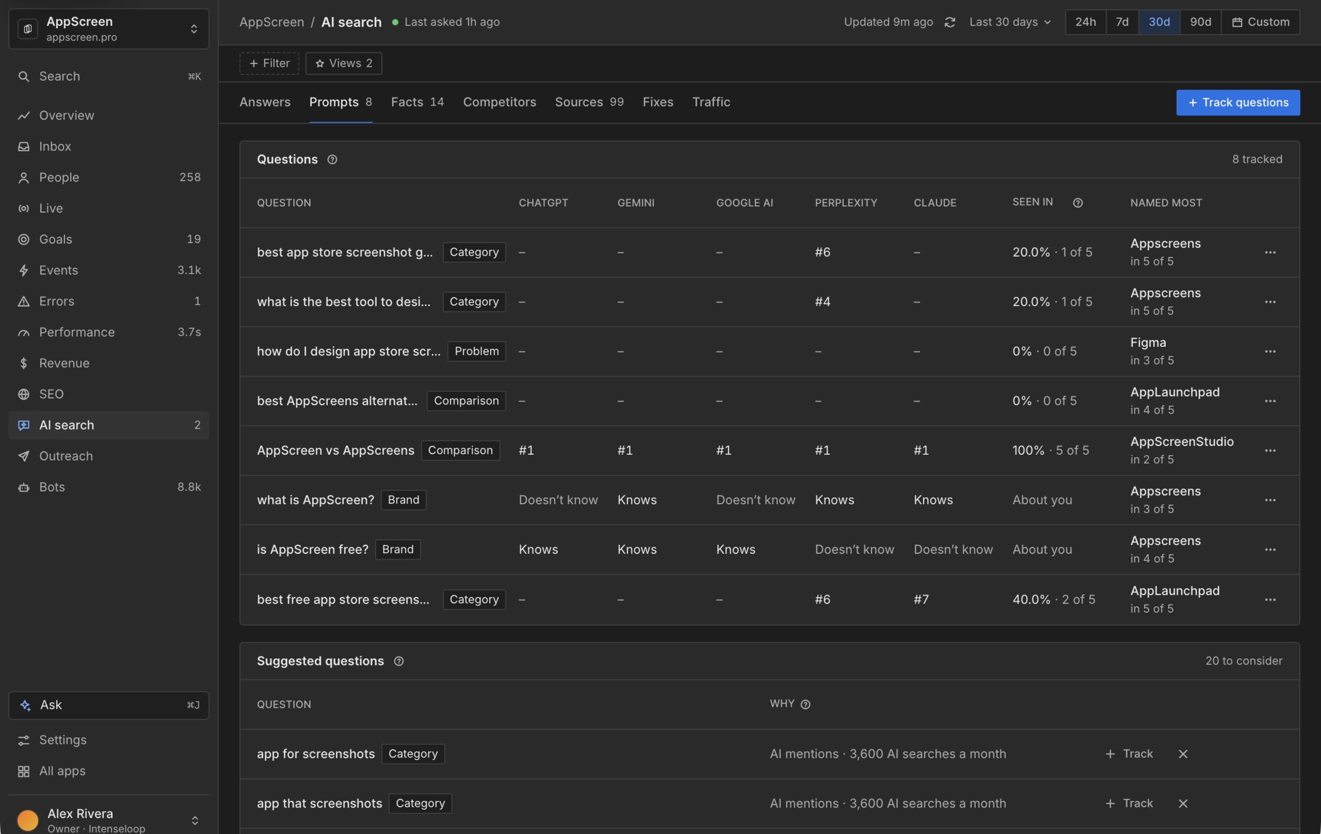Open more options for what is AppScreen? row
This screenshot has width=1321, height=834.
click(x=1270, y=500)
